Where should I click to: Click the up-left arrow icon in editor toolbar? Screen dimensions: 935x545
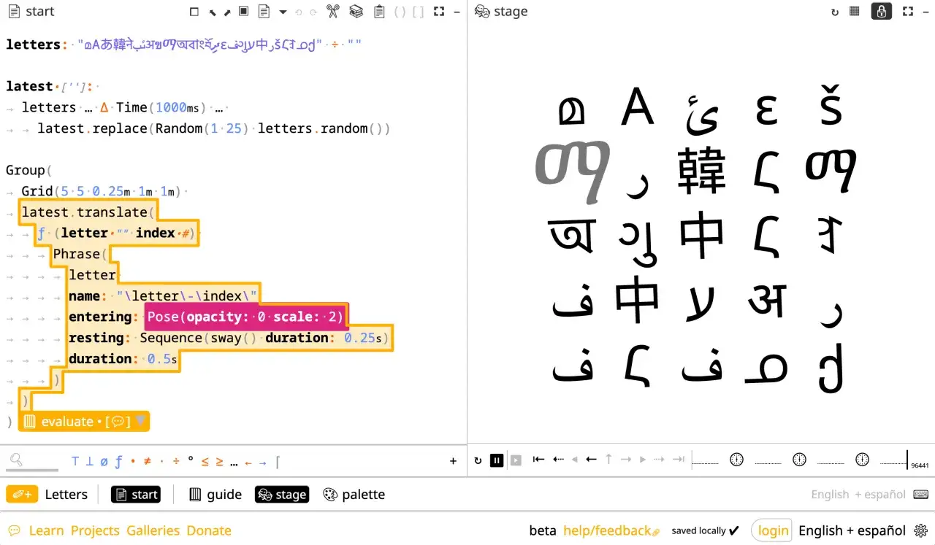coord(212,12)
